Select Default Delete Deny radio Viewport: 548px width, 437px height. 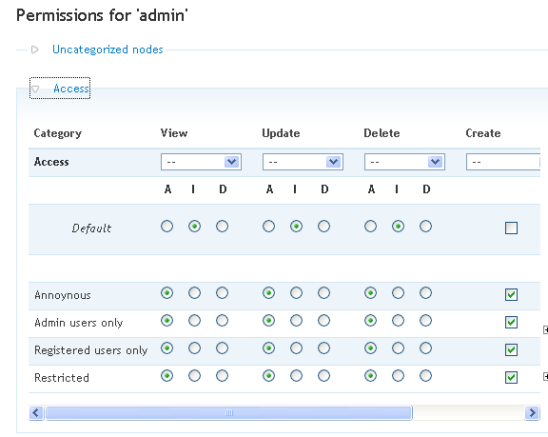click(x=425, y=227)
